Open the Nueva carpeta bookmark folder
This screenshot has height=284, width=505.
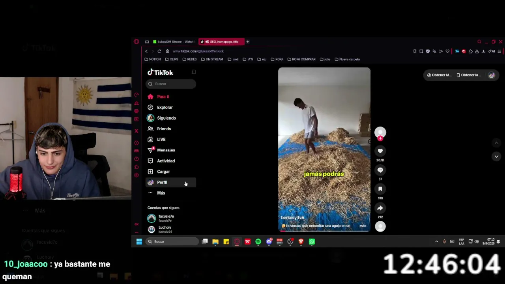[x=347, y=59]
